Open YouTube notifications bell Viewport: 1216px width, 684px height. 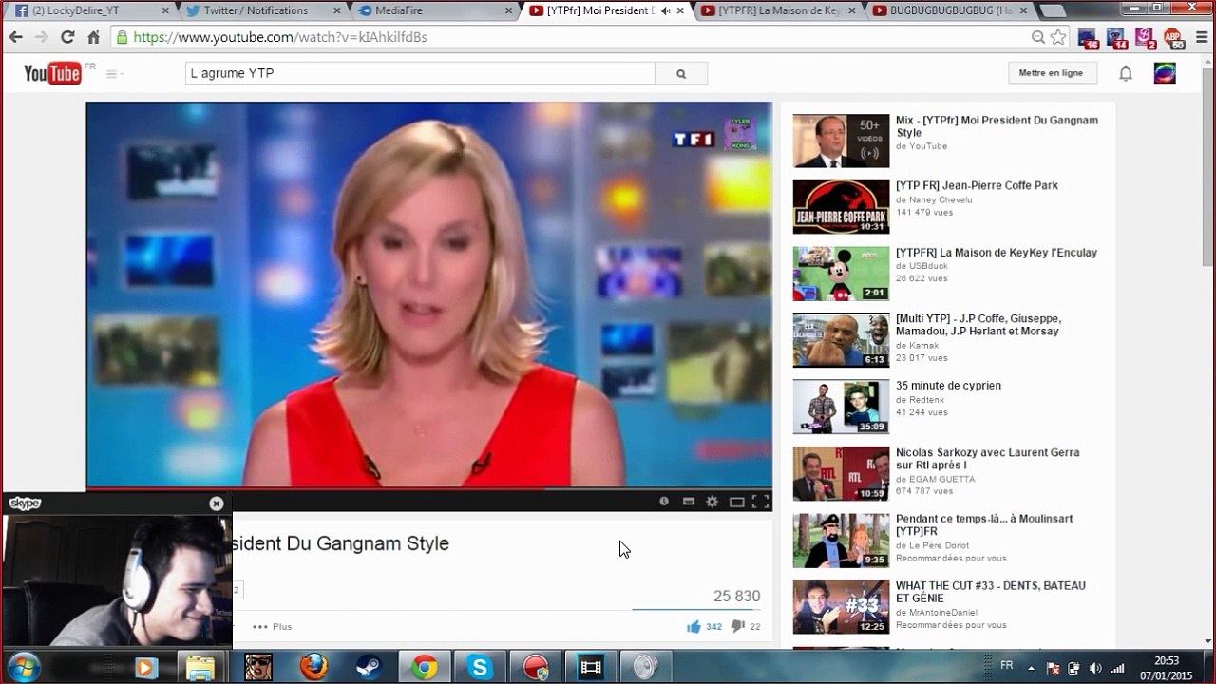point(1126,73)
